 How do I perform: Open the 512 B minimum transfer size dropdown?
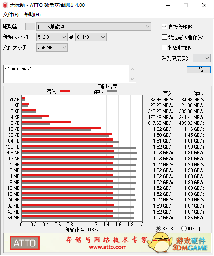52,37
